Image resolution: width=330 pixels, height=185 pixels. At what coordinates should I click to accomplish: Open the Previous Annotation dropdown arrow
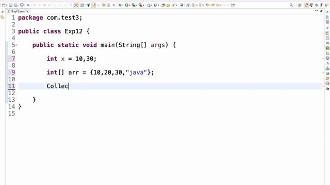coord(204,5)
